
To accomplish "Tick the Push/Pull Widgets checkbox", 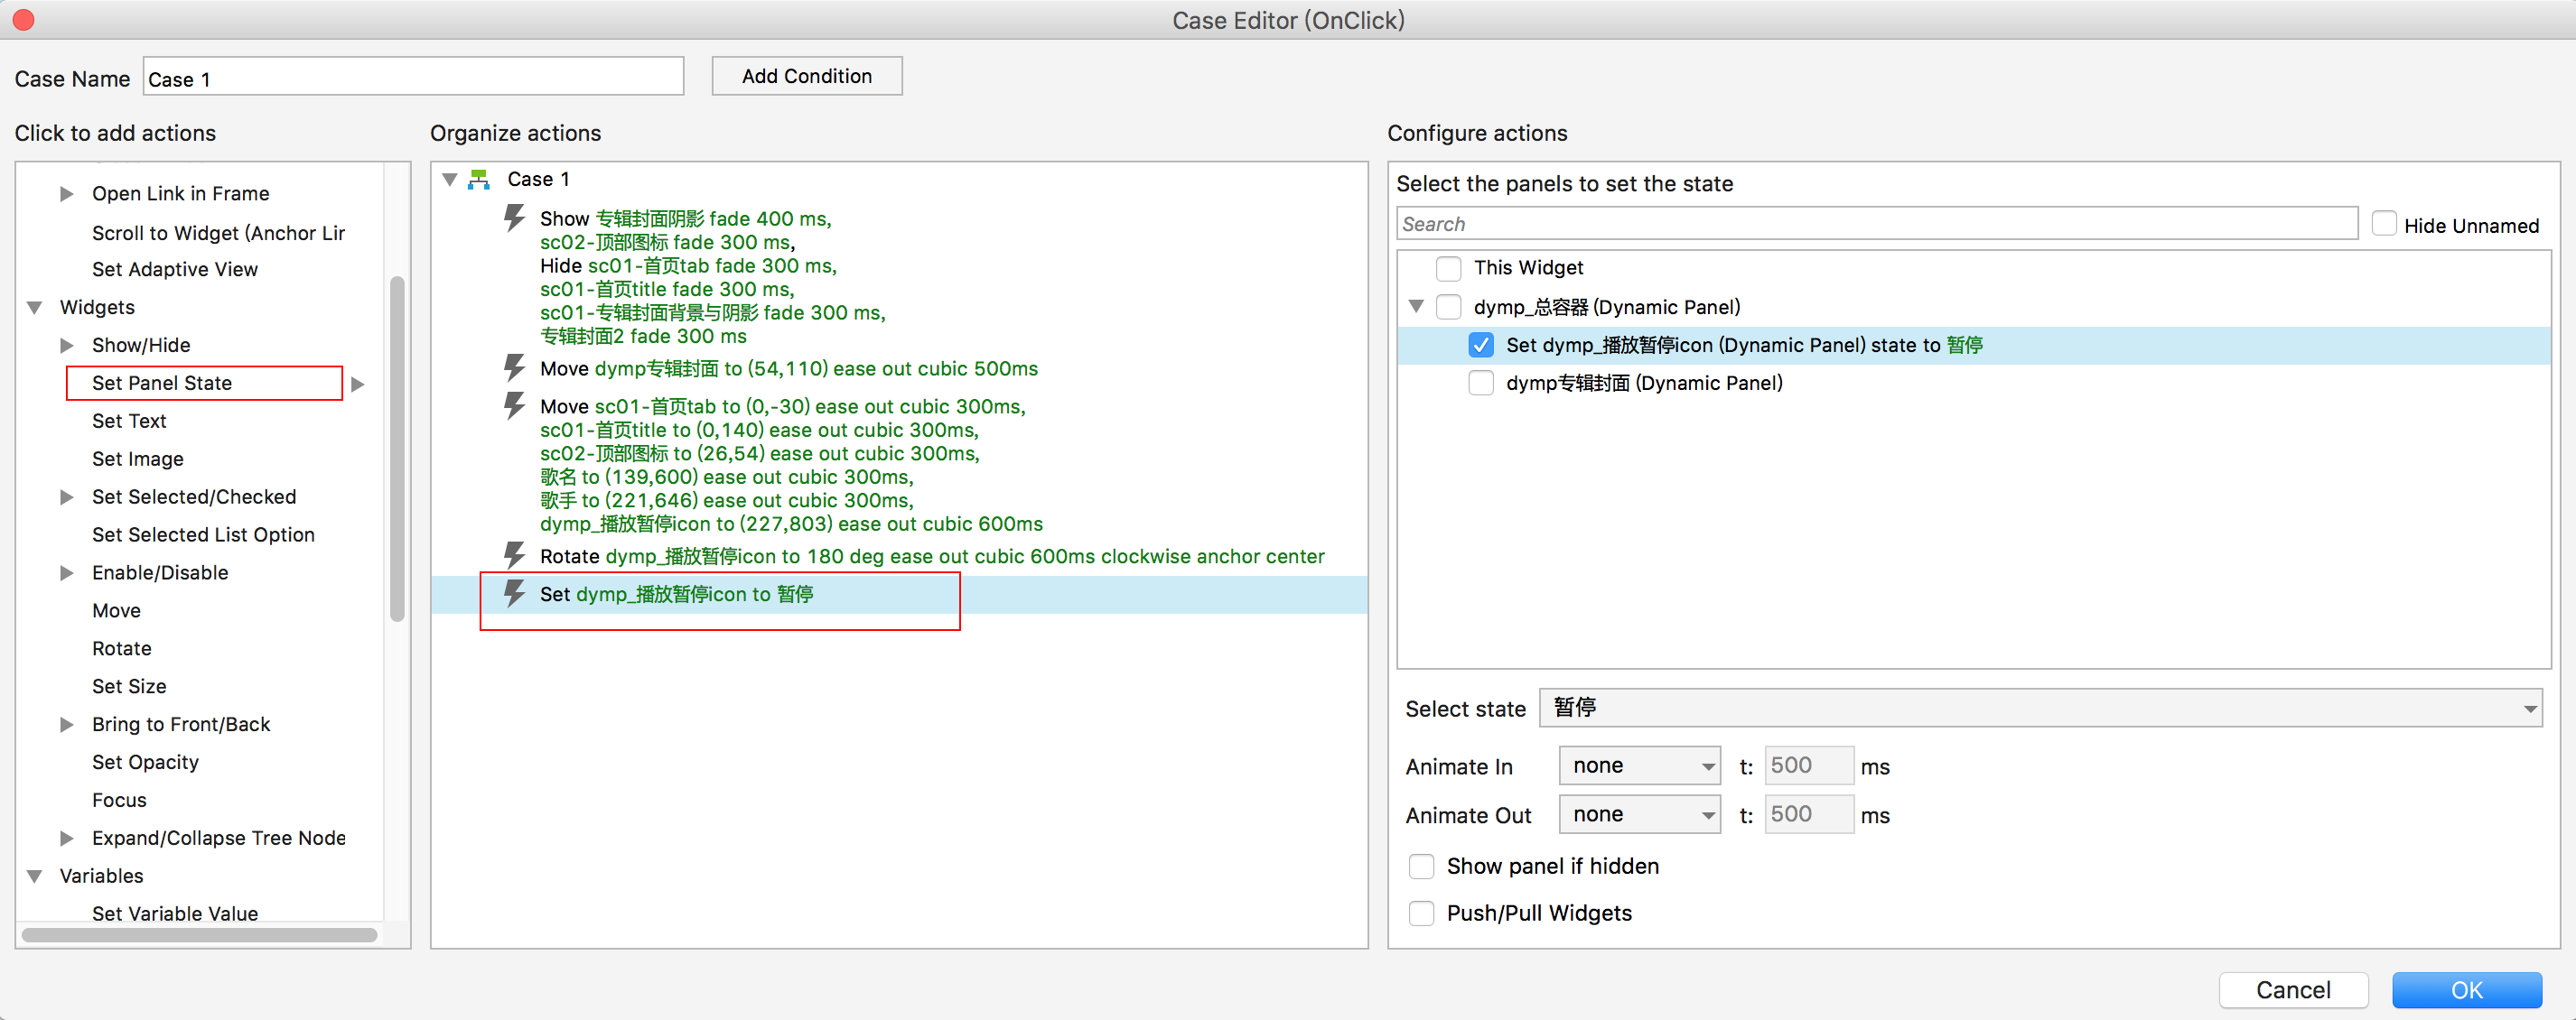I will pyautogui.click(x=1421, y=913).
